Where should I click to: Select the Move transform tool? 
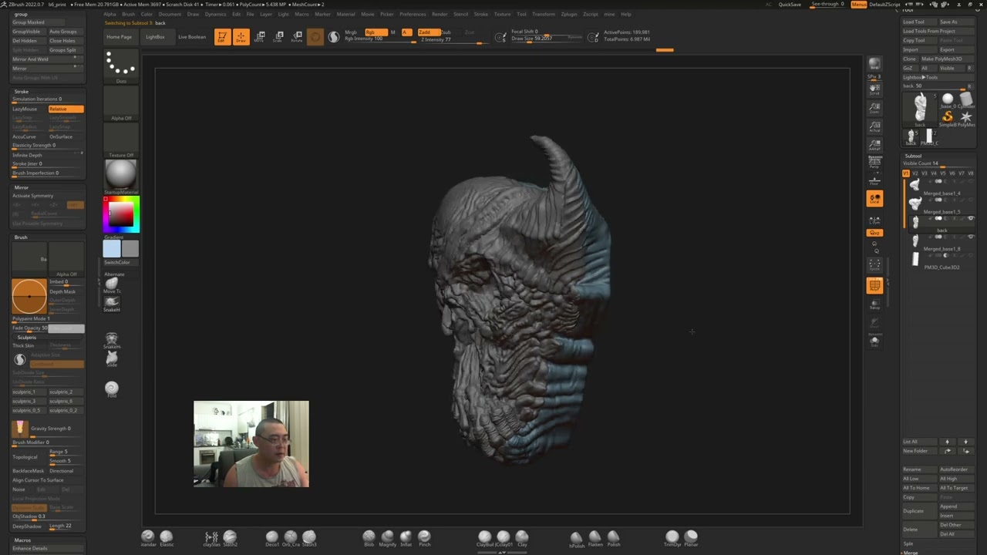[x=260, y=37]
